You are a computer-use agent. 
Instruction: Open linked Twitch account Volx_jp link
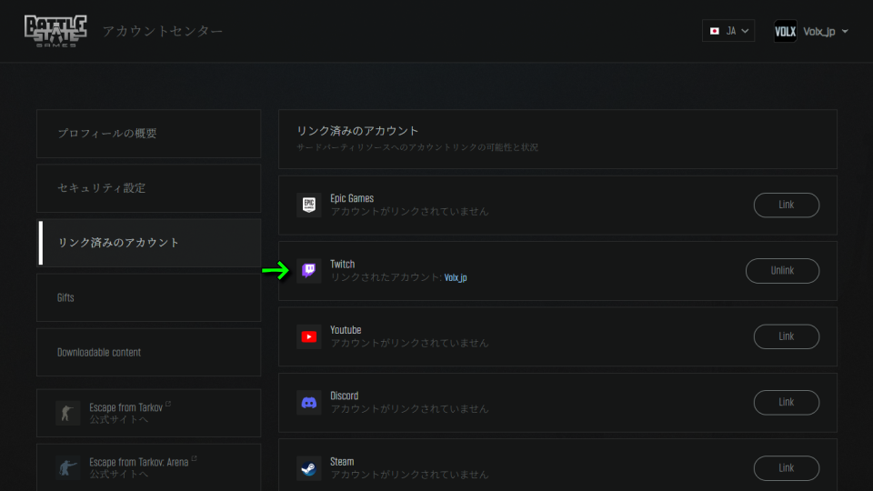tap(456, 277)
